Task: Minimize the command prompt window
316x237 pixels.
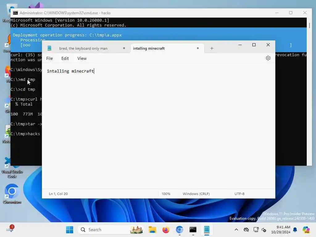Action: tap(277, 13)
